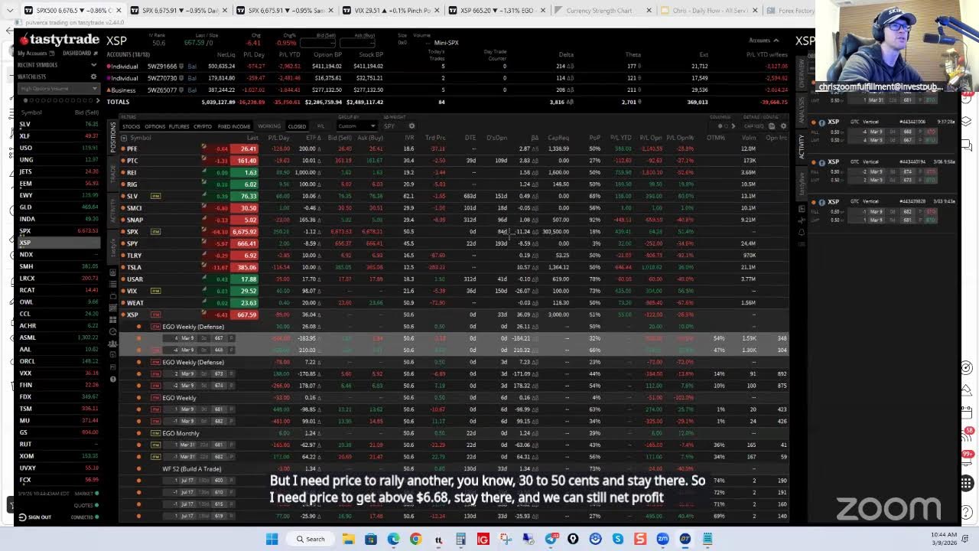
Task: Close the Currency Strength Chart browser tab
Action: pos(649,11)
